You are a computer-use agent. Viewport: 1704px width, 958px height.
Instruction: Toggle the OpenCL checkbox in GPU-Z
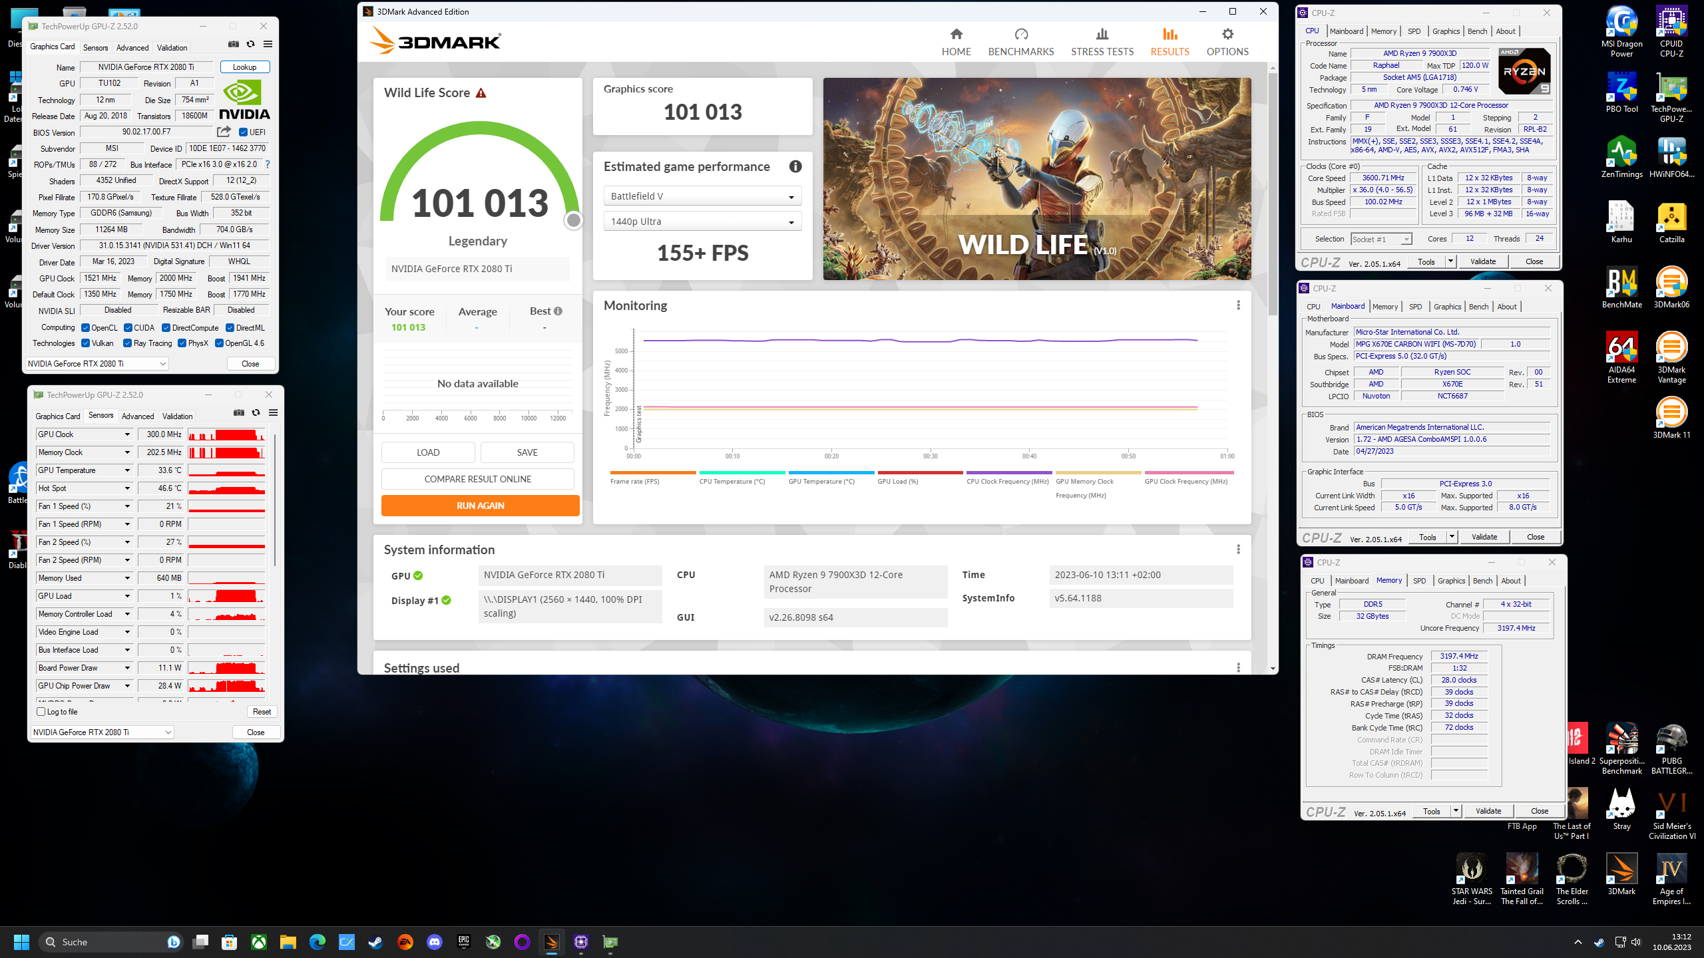coord(85,328)
